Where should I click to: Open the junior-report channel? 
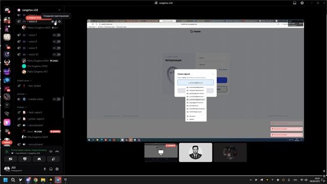[39, 119]
